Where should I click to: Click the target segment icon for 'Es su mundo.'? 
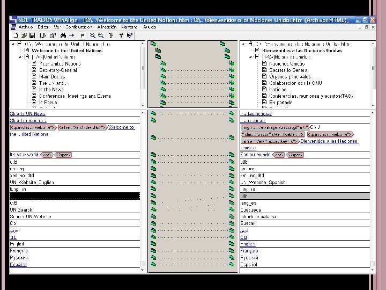[232, 155]
